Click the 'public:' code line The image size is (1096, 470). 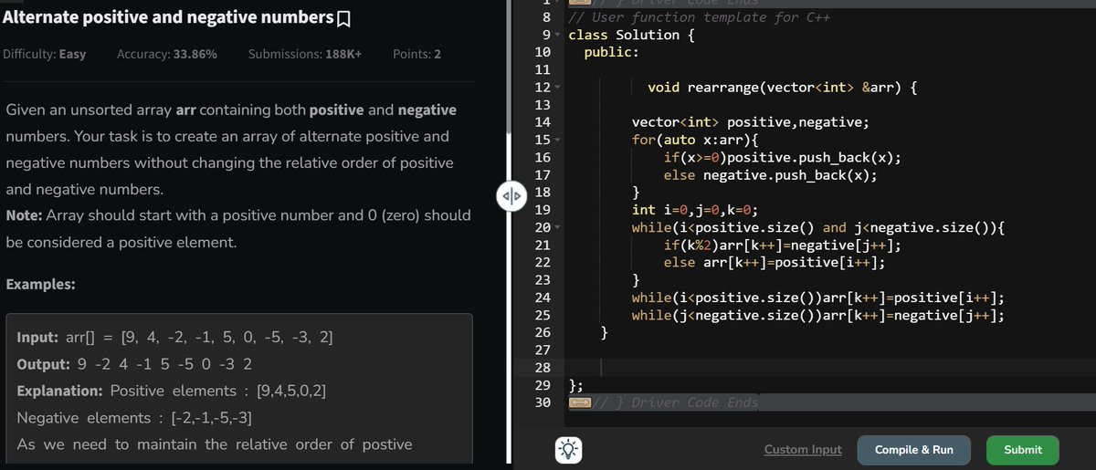tap(611, 52)
